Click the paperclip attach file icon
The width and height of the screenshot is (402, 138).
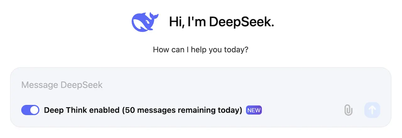click(348, 110)
